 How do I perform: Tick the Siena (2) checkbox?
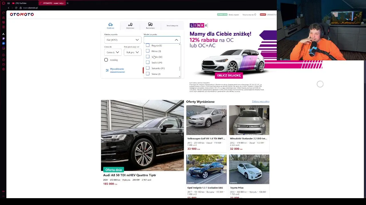[x=148, y=74]
